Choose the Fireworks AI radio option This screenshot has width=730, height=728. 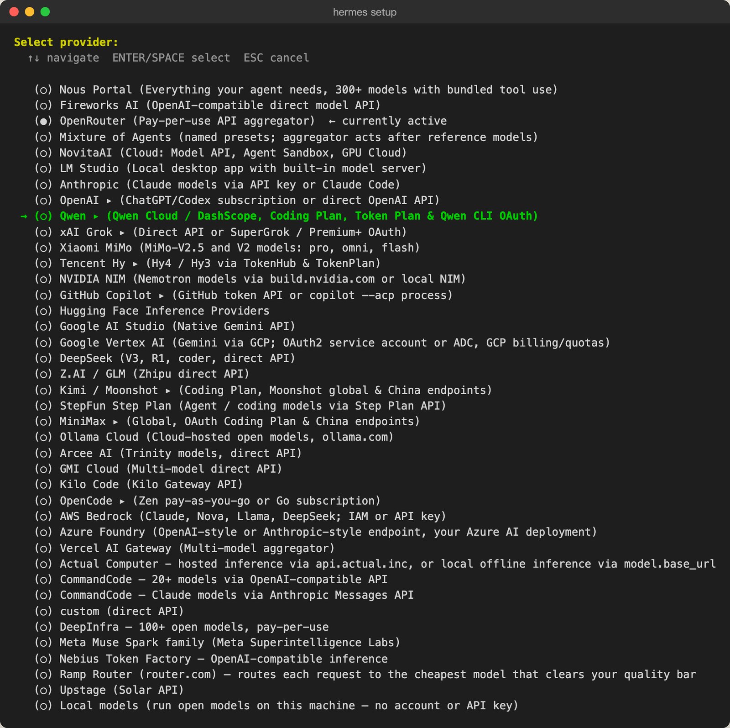point(43,106)
